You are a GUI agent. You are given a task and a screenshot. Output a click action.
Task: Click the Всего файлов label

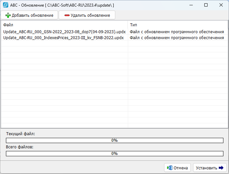pyautogui.click(x=20, y=147)
